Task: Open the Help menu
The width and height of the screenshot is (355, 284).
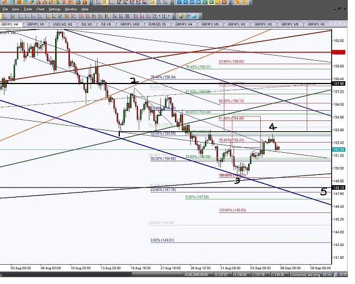Action: (85, 9)
